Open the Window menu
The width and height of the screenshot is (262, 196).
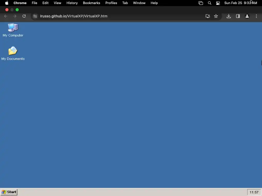coord(139,3)
